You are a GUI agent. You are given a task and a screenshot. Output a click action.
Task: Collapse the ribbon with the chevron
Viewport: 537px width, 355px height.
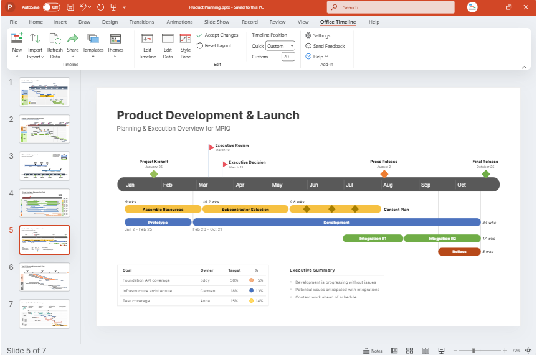coord(524,66)
